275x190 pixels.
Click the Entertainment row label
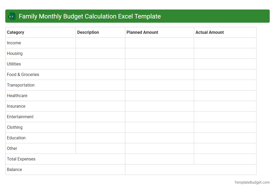coord(20,117)
